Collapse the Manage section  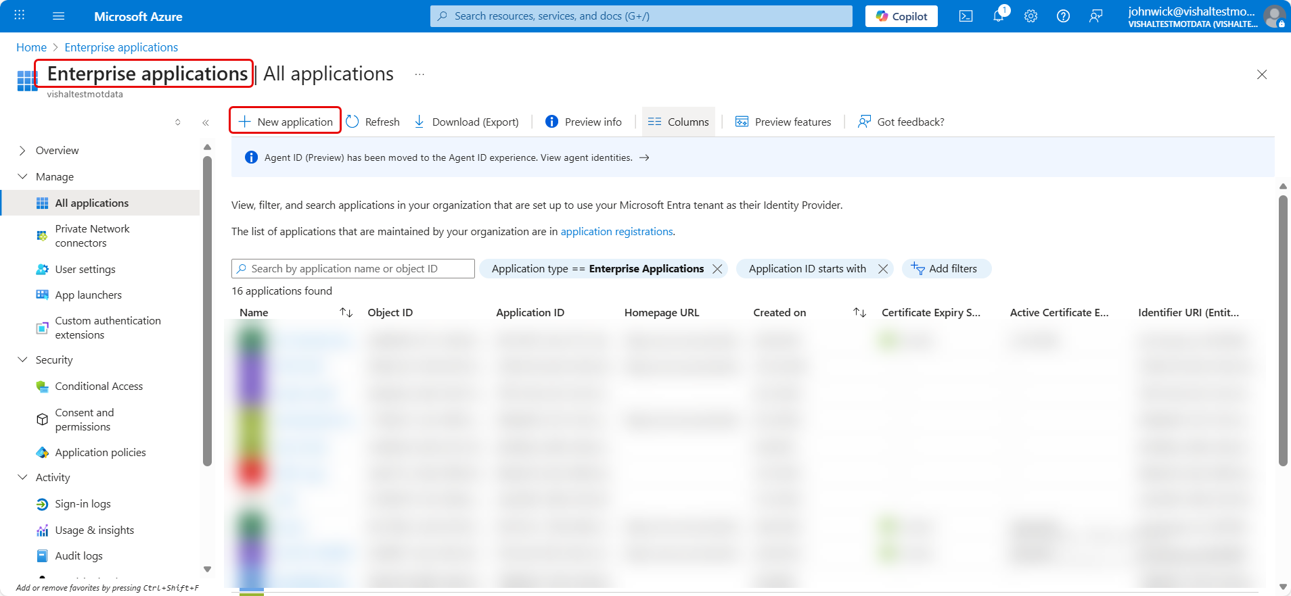(x=22, y=176)
